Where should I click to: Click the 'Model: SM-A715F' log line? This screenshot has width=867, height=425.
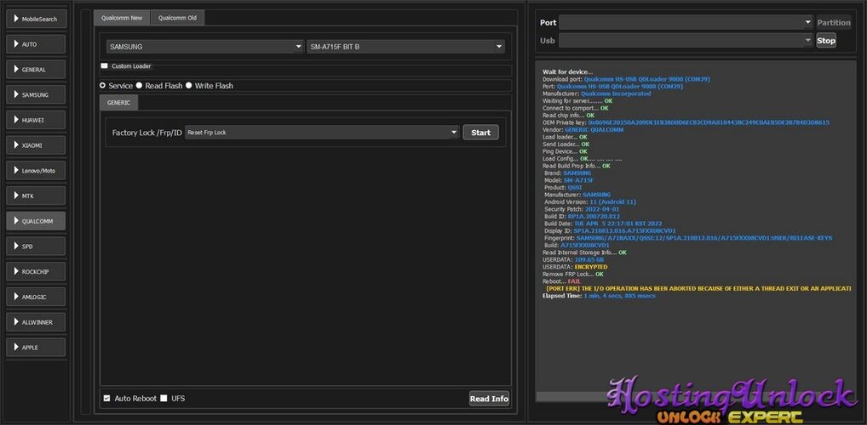click(569, 180)
